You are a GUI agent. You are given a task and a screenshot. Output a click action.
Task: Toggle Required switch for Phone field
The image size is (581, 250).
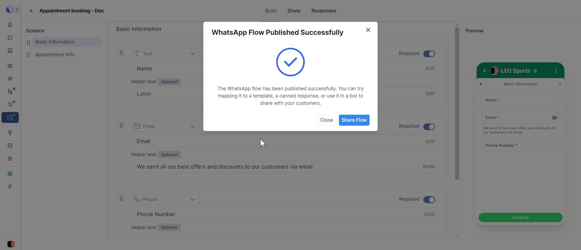(x=429, y=199)
